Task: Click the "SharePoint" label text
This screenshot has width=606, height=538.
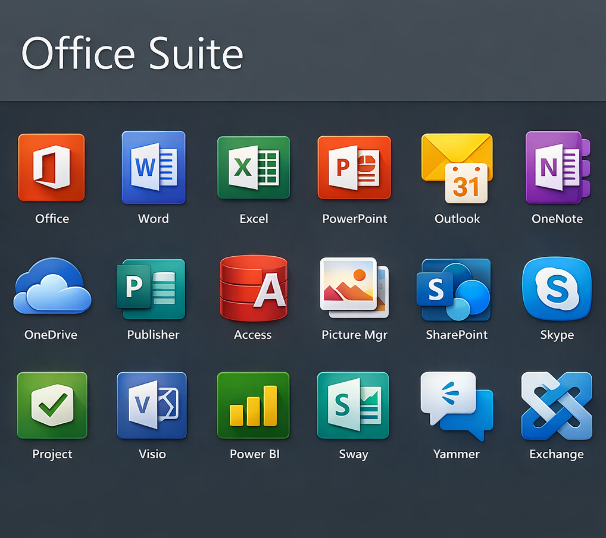Action: 457,335
